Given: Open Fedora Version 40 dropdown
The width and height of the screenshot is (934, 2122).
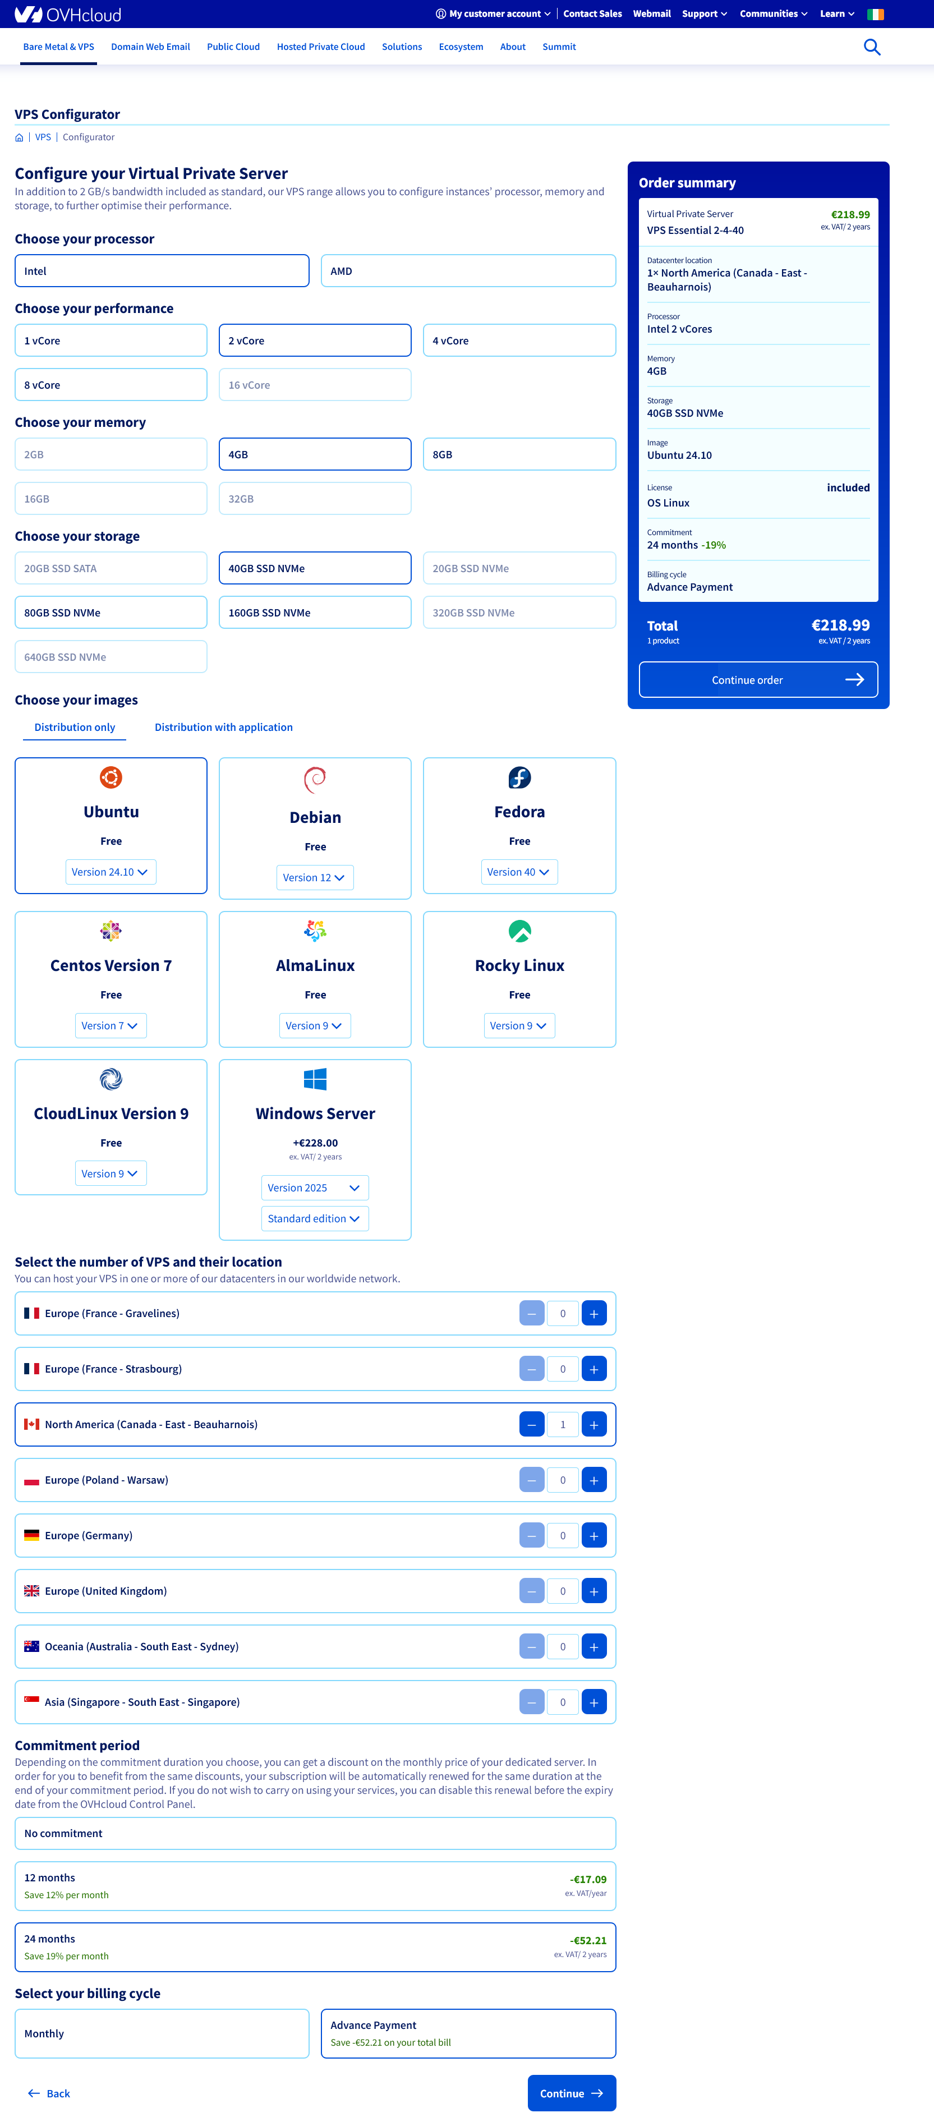Looking at the screenshot, I should [x=519, y=872].
